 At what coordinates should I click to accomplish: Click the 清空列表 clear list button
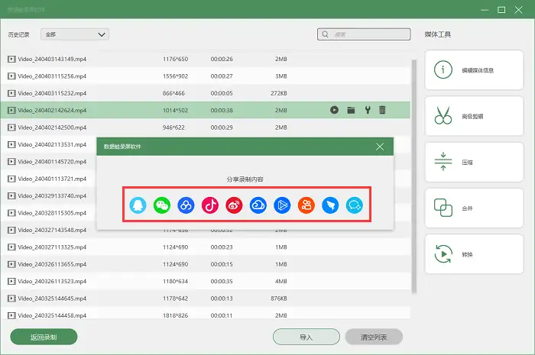tap(374, 337)
